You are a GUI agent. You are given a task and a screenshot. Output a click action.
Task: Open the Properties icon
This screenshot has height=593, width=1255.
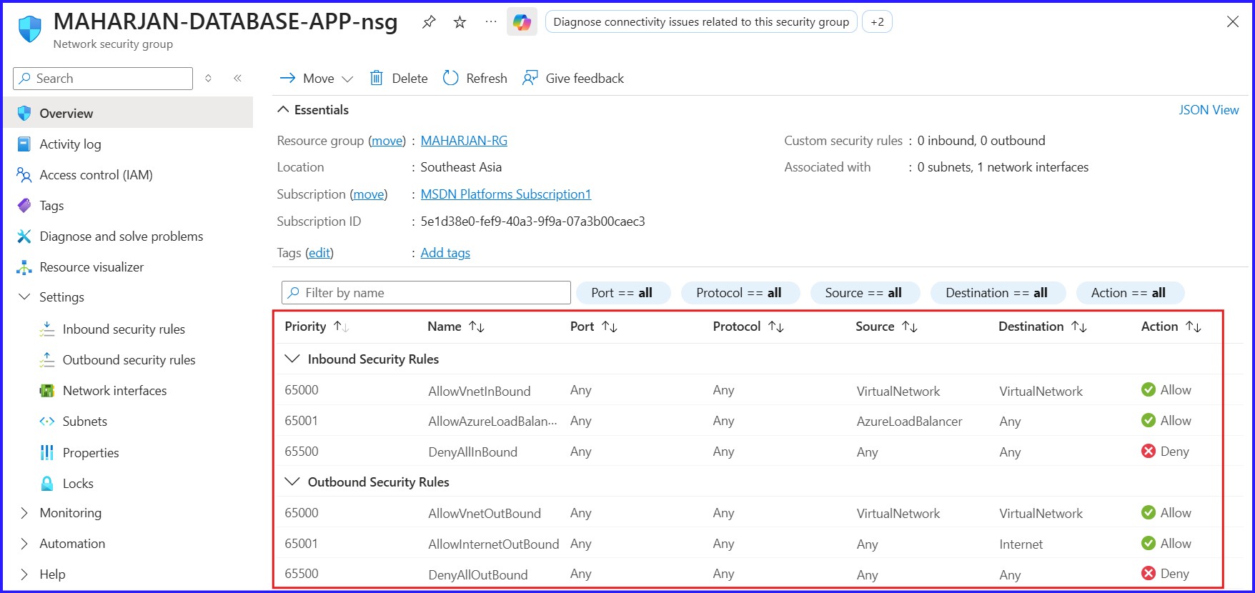point(47,452)
